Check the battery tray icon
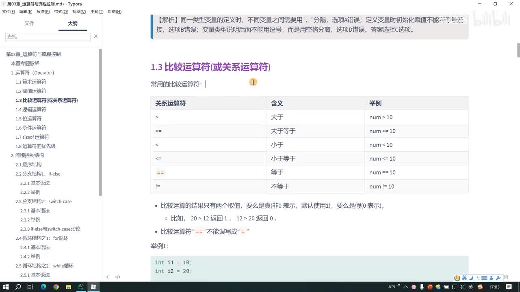Screen dimensions: 520x292 [x=446, y=287]
